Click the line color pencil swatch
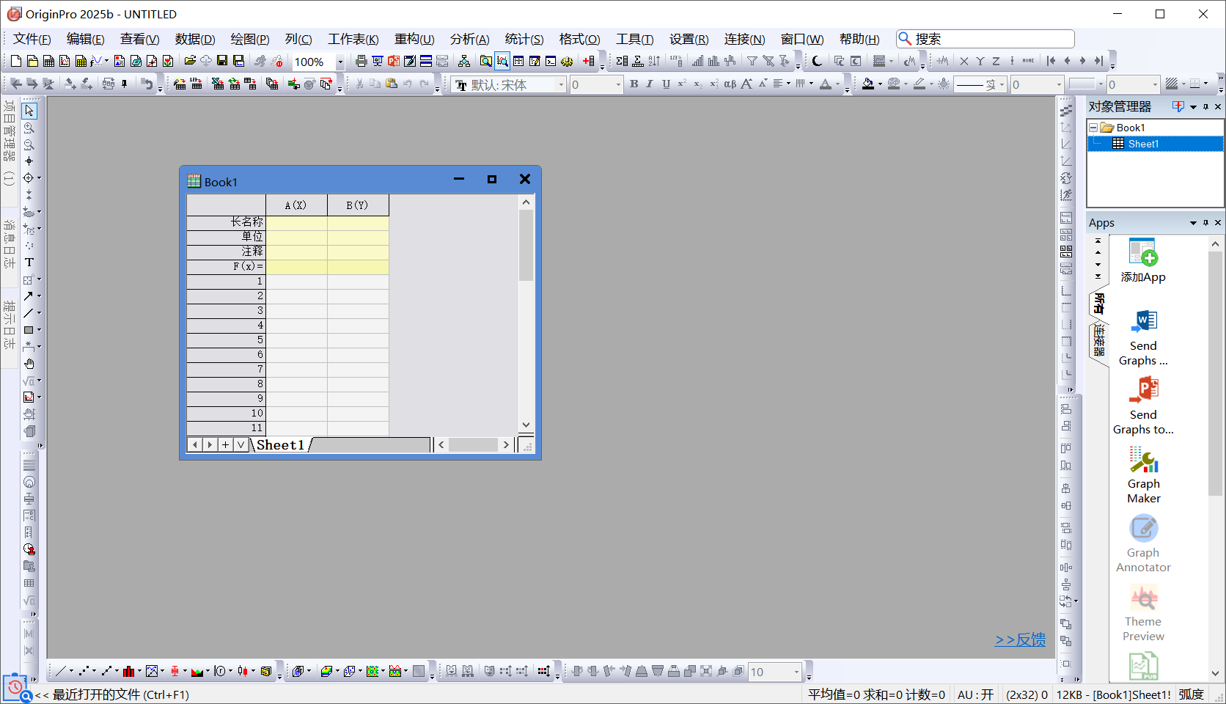This screenshot has width=1226, height=704. 919,84
